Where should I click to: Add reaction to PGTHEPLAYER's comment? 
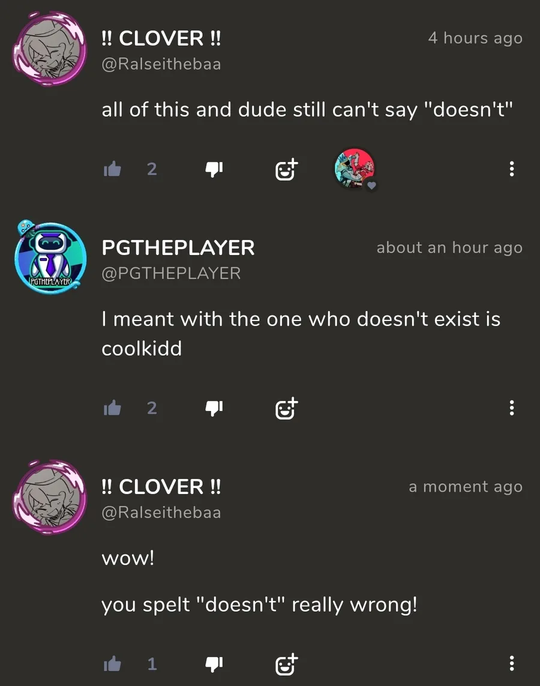point(286,409)
